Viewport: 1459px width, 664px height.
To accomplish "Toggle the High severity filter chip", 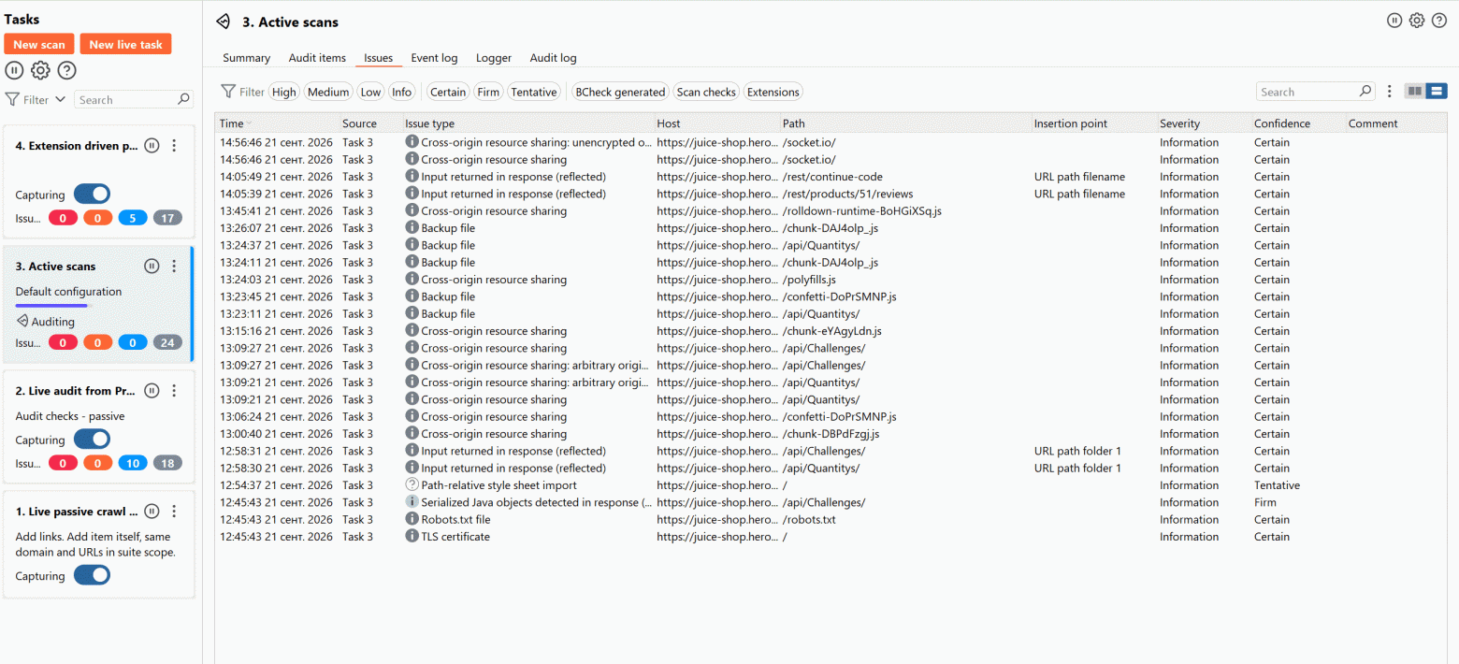I will [x=284, y=92].
